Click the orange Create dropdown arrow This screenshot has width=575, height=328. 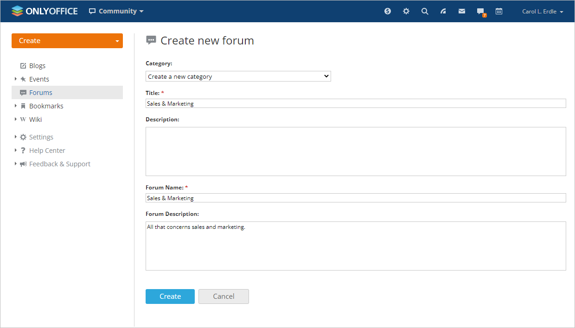tap(117, 41)
